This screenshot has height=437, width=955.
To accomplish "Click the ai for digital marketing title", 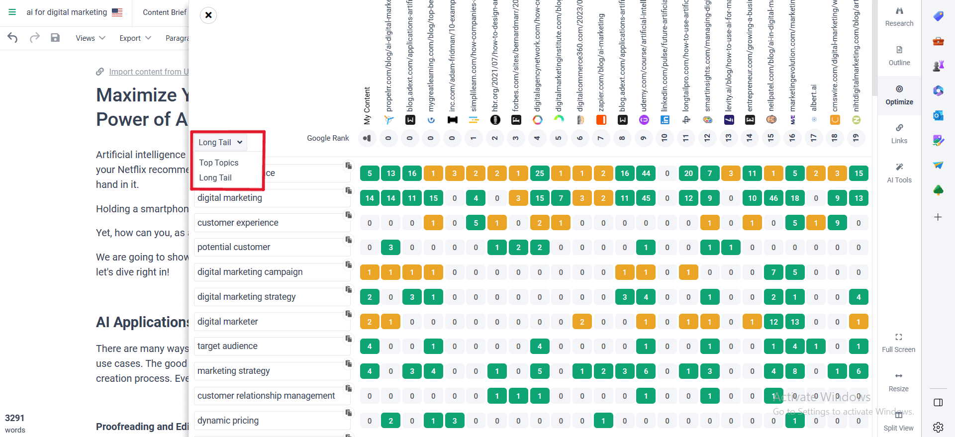I will [x=67, y=12].
